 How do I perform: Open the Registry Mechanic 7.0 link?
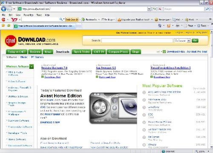[54, 68]
